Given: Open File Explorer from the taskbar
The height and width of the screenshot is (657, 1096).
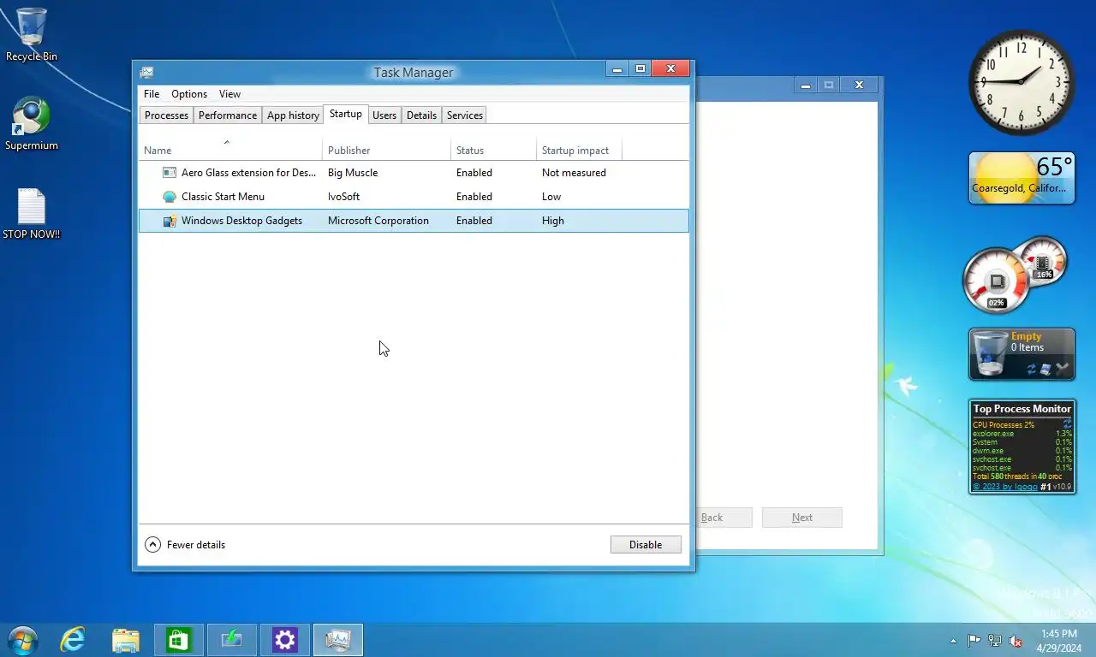Looking at the screenshot, I should point(126,640).
